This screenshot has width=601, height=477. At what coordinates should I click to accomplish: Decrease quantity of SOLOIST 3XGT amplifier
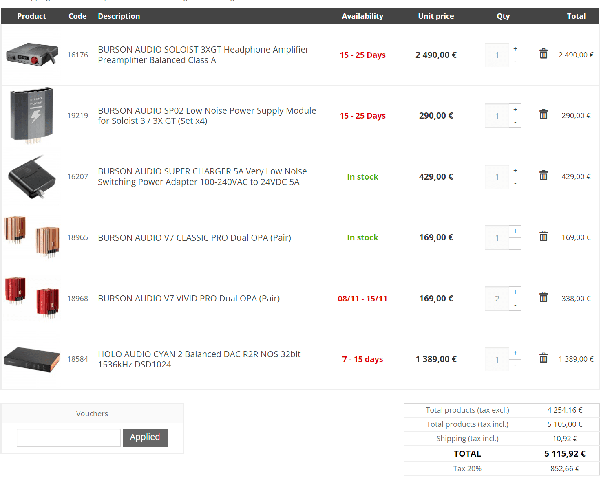pos(515,61)
